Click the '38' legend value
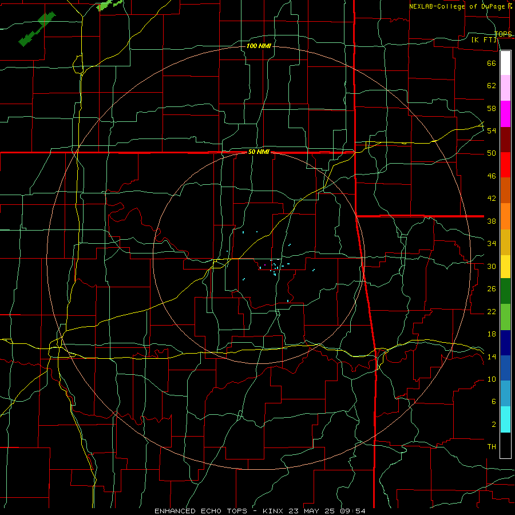515x515 pixels. click(x=492, y=221)
